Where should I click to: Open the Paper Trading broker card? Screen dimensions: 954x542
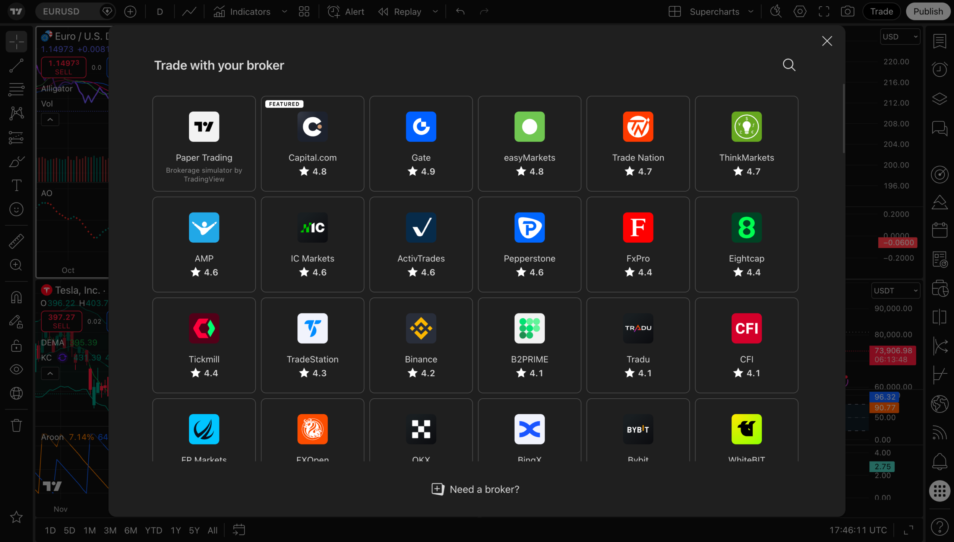[204, 144]
